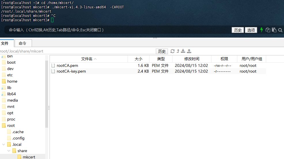Select the 文件 tab
The width and height of the screenshot is (284, 159).
point(5,43)
